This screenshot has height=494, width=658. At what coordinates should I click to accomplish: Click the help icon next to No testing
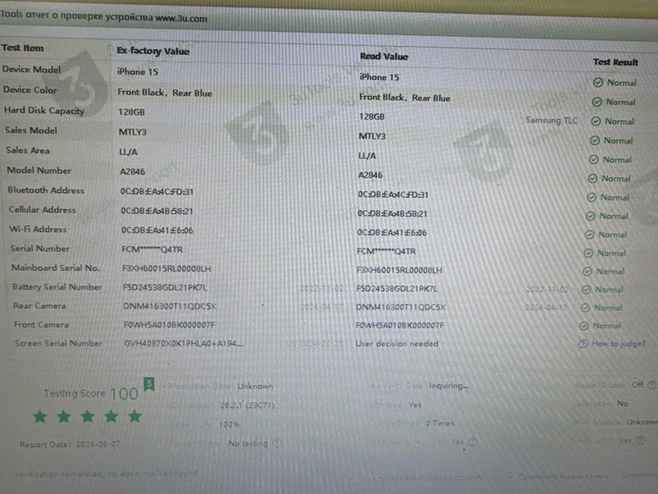tap(277, 443)
